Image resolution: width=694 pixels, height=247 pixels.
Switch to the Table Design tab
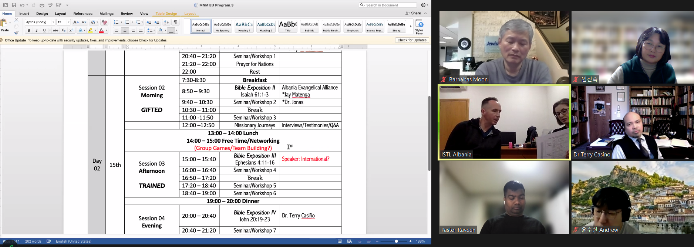(x=166, y=14)
